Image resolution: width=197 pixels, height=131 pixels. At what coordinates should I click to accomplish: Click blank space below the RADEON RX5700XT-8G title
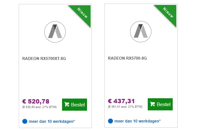click(55, 79)
